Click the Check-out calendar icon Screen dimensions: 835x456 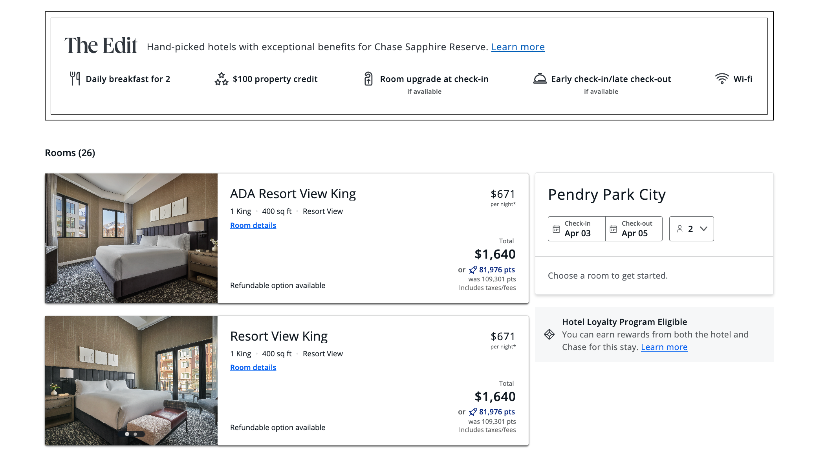[x=613, y=229]
